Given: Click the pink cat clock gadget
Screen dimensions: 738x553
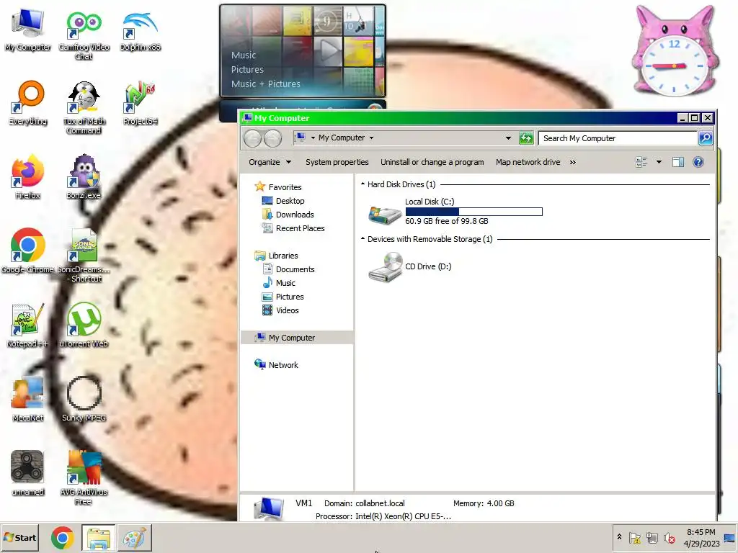Looking at the screenshot, I should pyautogui.click(x=675, y=51).
